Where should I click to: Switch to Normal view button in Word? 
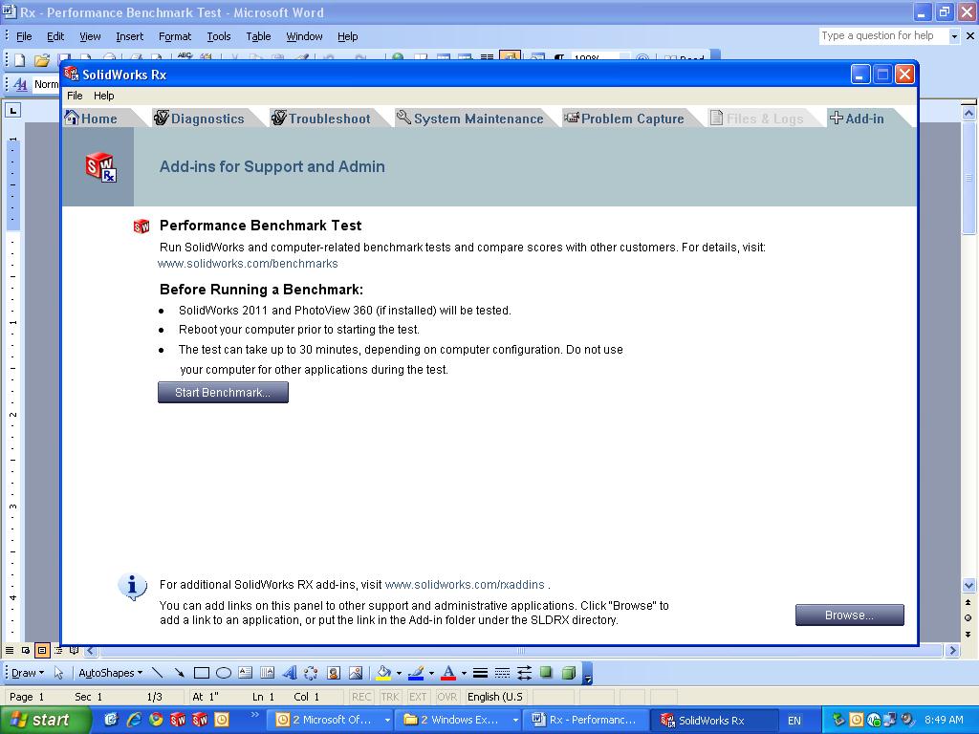pos(10,650)
